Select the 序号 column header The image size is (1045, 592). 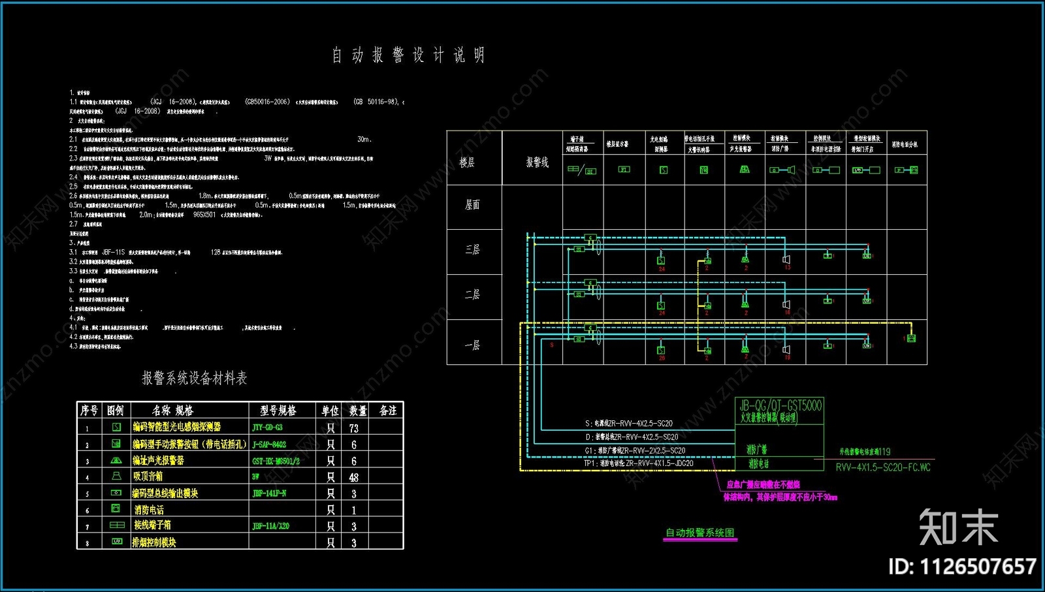[89, 411]
